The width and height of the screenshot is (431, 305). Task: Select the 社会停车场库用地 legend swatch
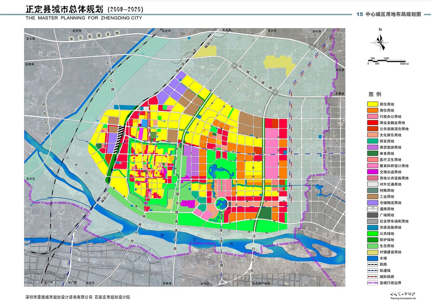pos(372,221)
